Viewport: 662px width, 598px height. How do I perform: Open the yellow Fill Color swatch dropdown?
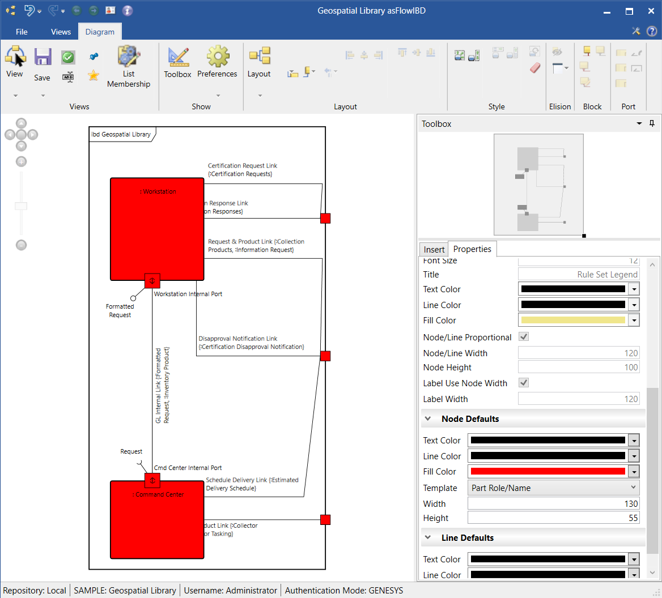click(634, 321)
